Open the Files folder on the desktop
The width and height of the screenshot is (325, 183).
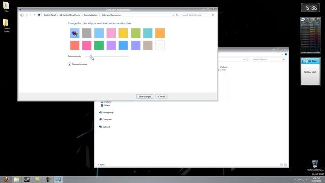[x=6, y=7]
